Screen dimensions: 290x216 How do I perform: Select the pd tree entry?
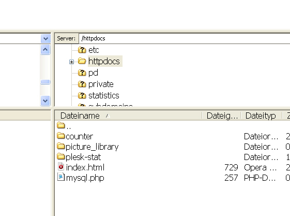93,73
